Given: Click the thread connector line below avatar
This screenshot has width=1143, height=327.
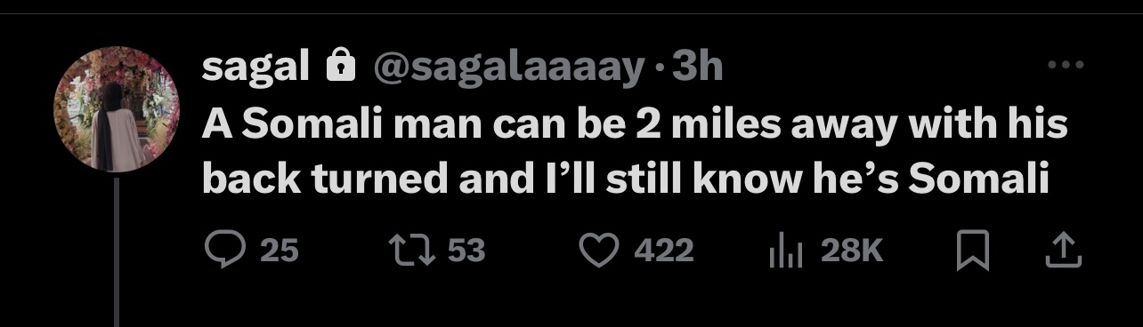Looking at the screenshot, I should point(117,251).
